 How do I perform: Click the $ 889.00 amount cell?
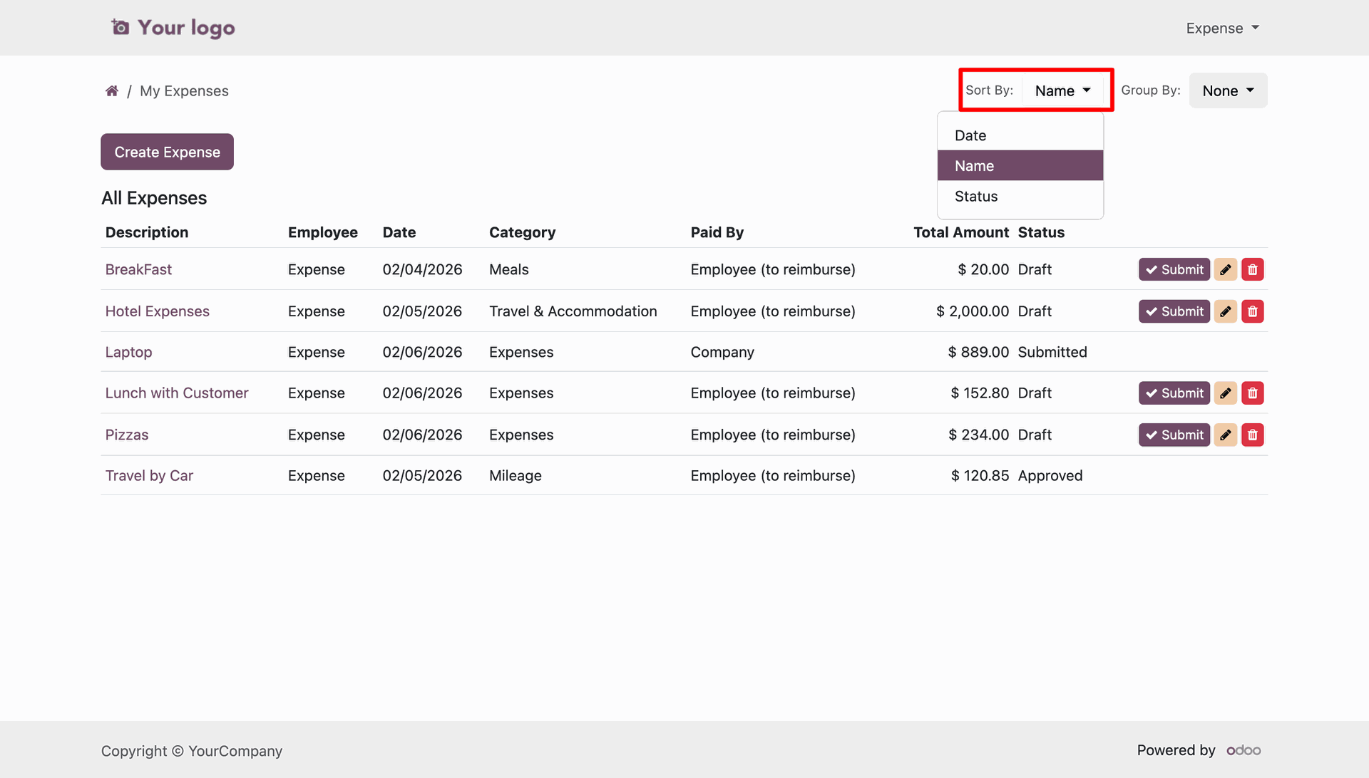click(x=978, y=352)
